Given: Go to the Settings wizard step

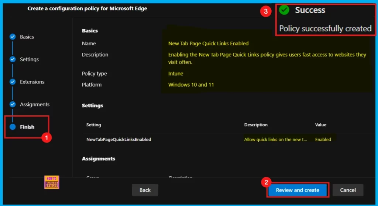Looking at the screenshot, I should [x=29, y=59].
